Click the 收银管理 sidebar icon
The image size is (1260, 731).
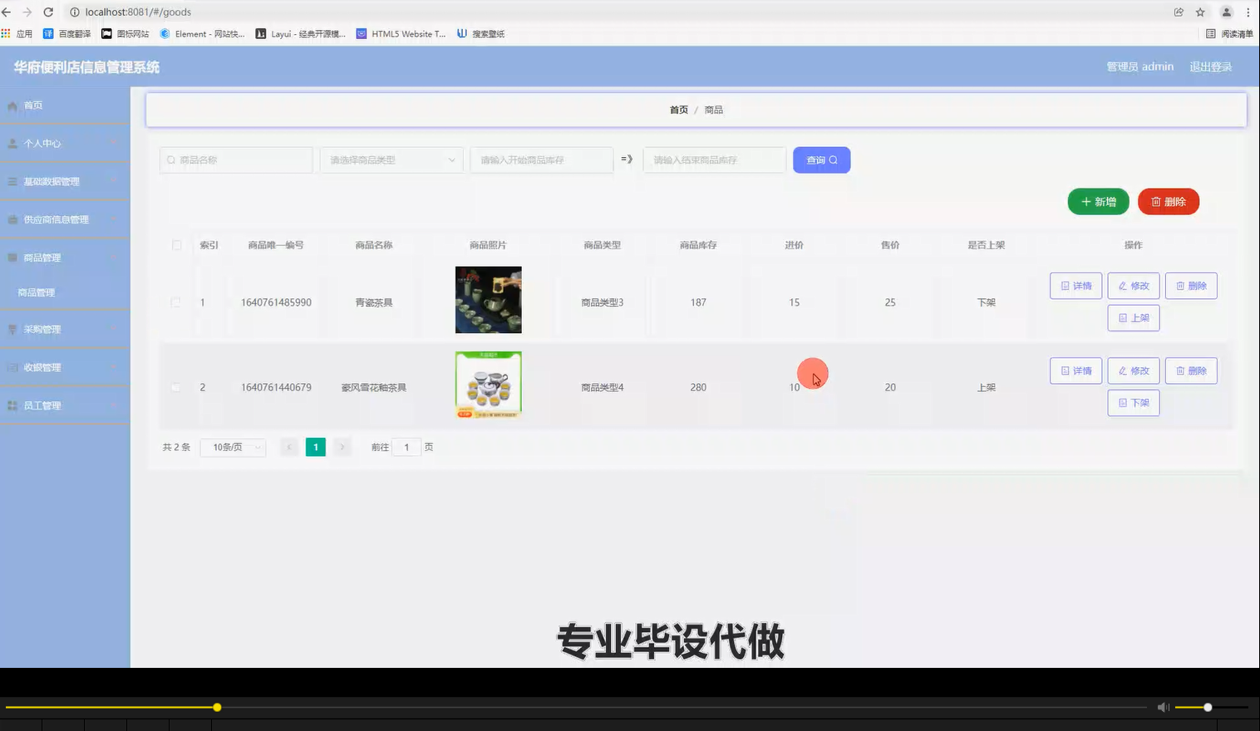(12, 366)
